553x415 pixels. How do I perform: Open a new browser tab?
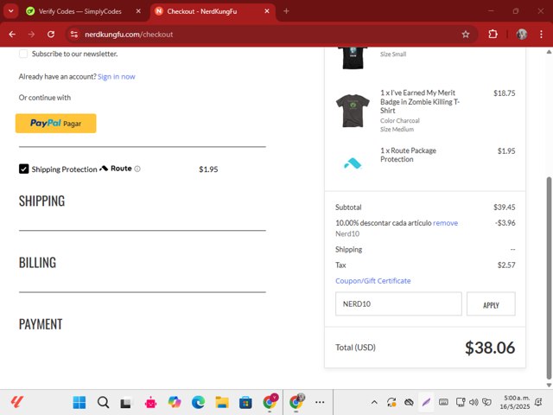click(x=286, y=11)
